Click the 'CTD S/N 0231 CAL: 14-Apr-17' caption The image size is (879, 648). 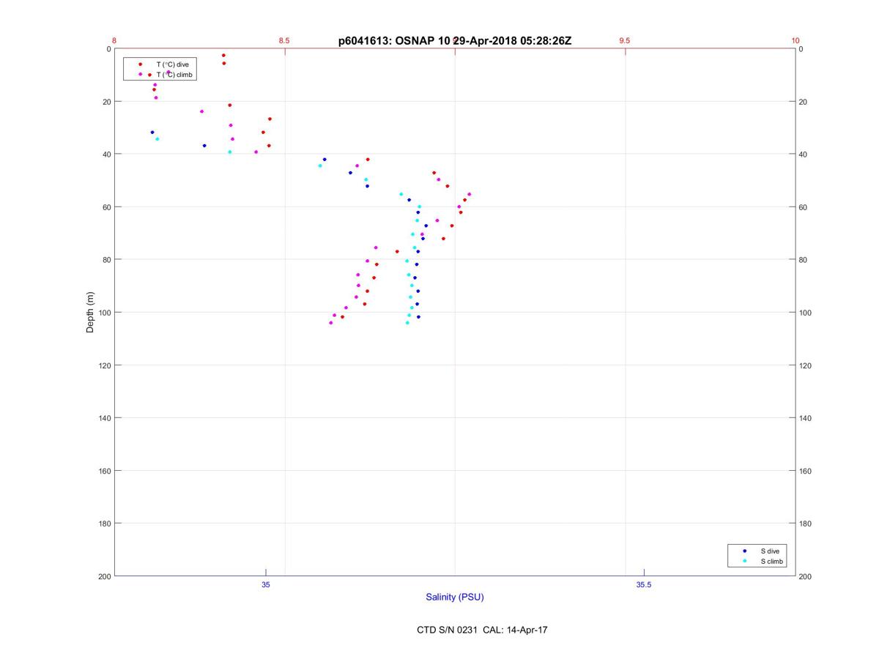click(482, 630)
